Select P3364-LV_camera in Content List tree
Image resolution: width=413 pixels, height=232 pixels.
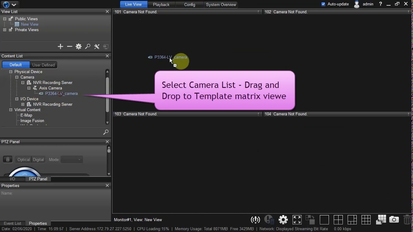coord(61,93)
